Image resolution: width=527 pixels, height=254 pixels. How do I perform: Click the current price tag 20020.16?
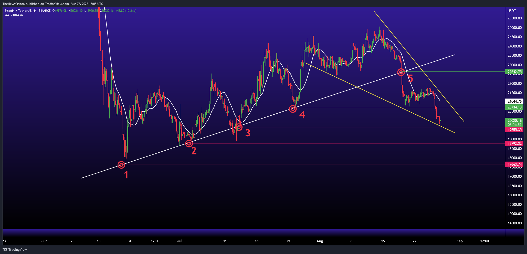click(514, 120)
